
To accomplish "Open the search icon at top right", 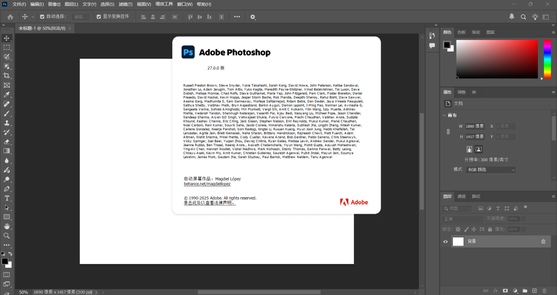I will pos(523,16).
